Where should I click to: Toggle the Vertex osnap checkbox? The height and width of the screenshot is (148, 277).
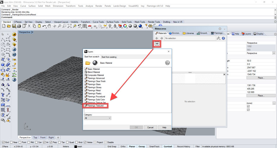85,142
